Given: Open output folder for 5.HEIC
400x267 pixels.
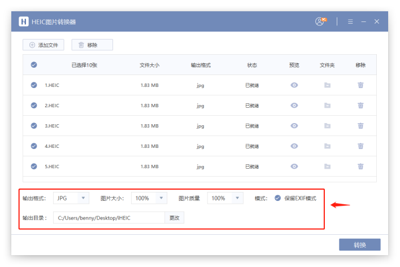Looking at the screenshot, I should click(x=327, y=167).
